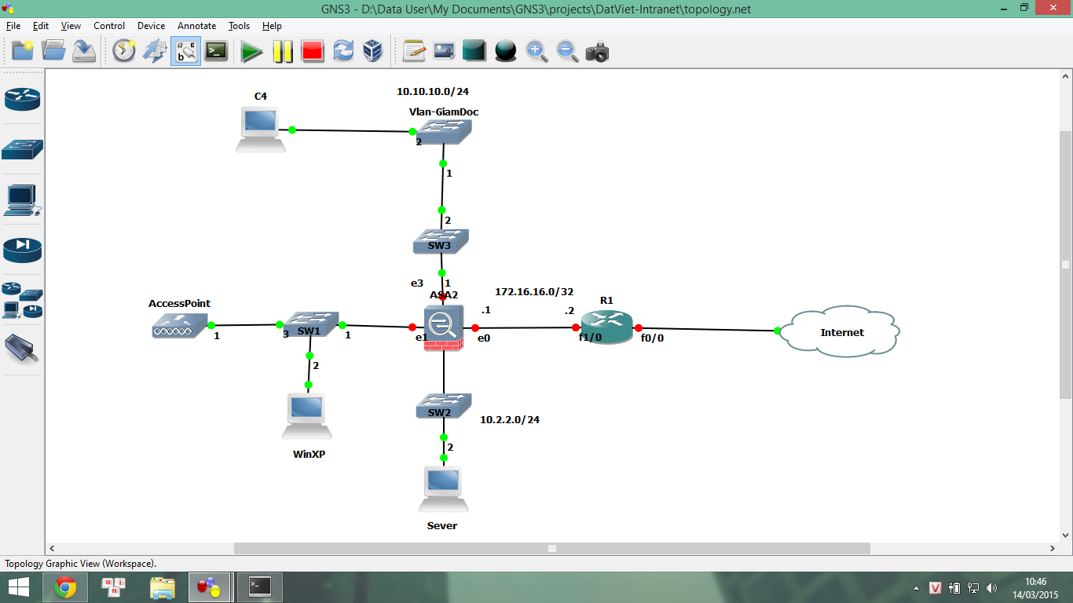Open File Explorer from taskbar

(163, 587)
